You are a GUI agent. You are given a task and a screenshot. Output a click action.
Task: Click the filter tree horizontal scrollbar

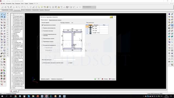(17, 88)
